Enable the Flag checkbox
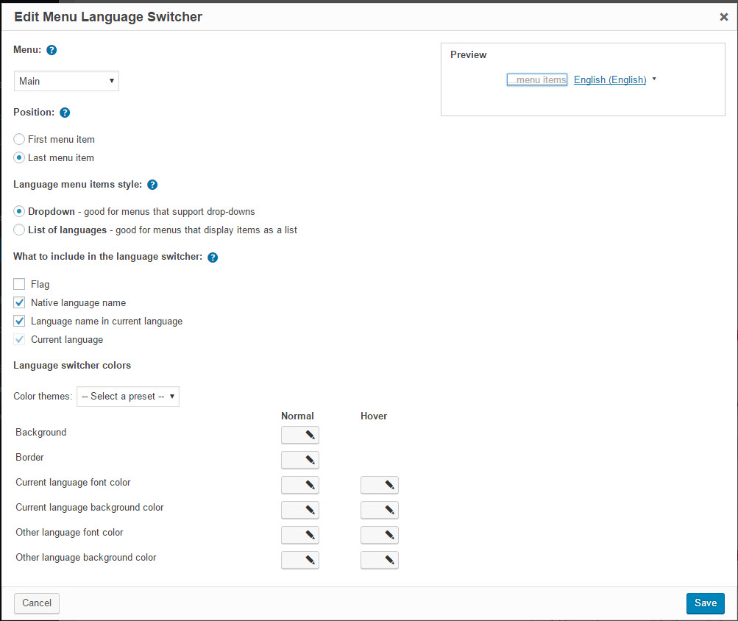 tap(19, 284)
